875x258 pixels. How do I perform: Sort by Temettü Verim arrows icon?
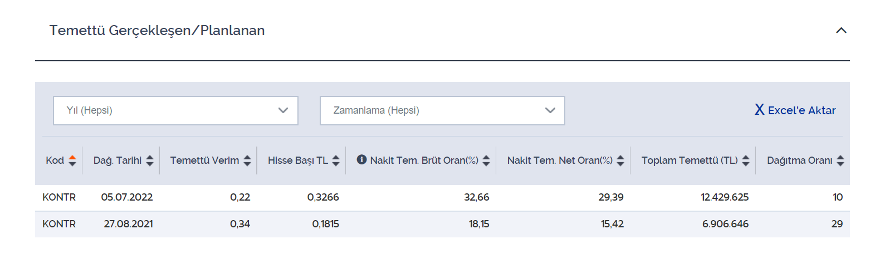[x=247, y=160]
